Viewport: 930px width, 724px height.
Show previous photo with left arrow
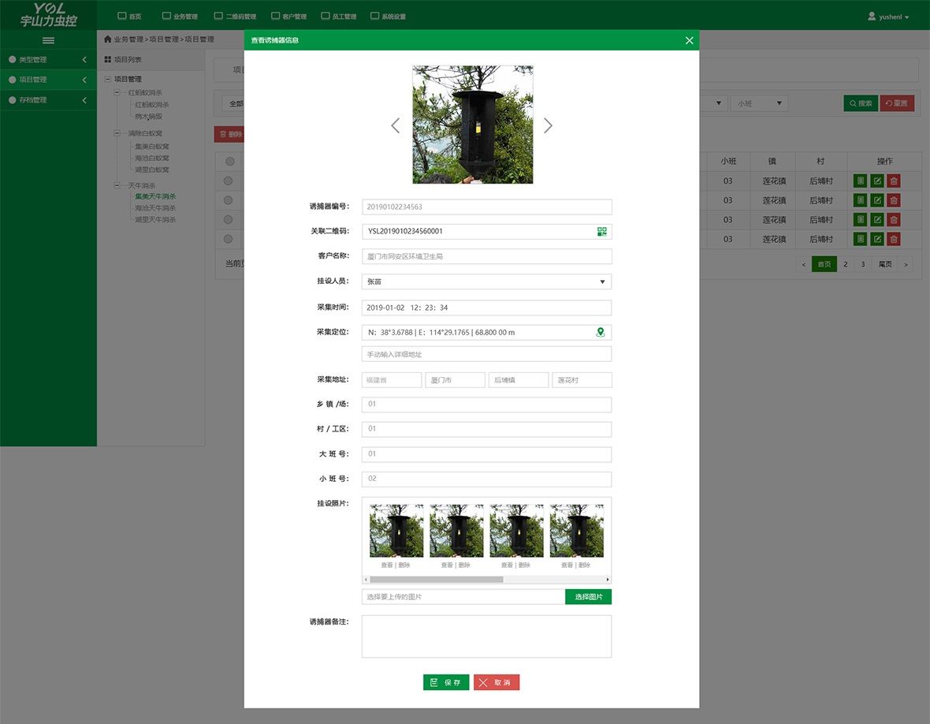click(396, 125)
